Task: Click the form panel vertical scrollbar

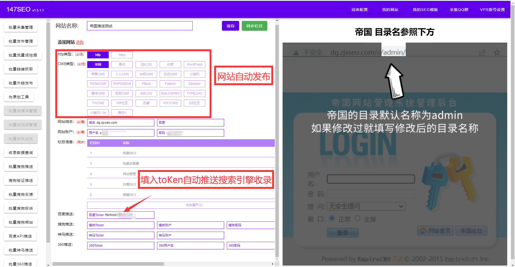Action: 277,141
